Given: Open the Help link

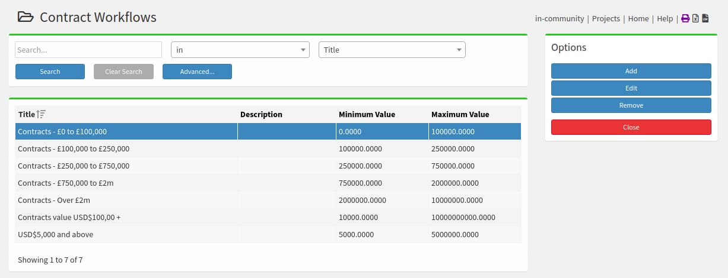Looking at the screenshot, I should (665, 18).
